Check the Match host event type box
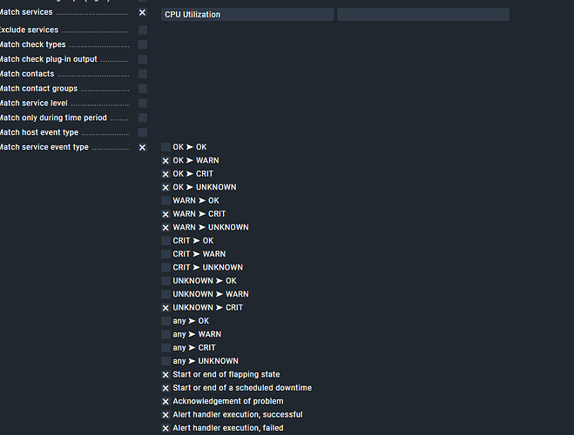The height and width of the screenshot is (435, 574). 142,132
